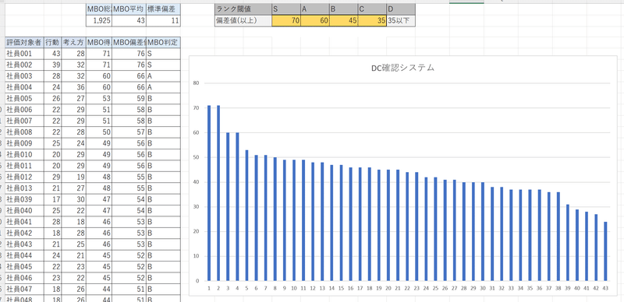Select the 社員003 name cell

tap(24, 76)
